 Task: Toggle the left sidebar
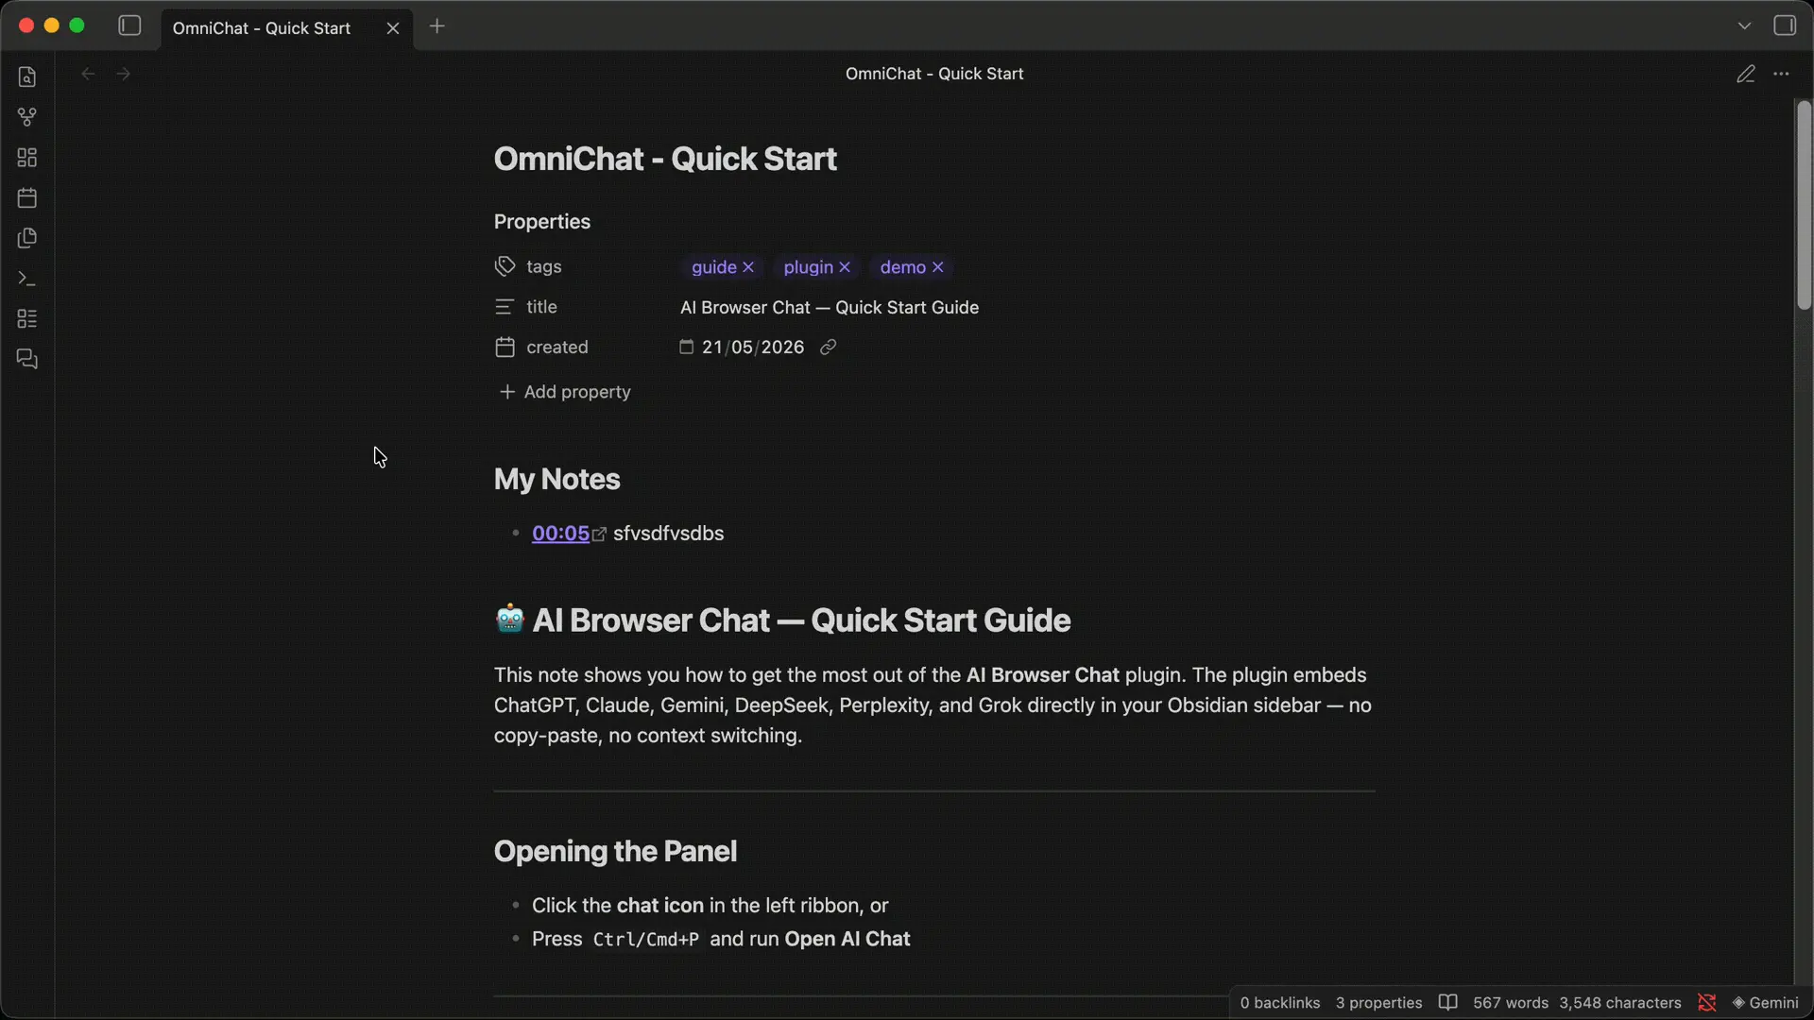point(129,26)
